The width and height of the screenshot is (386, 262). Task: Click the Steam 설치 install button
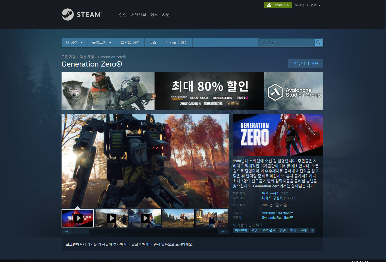pyautogui.click(x=278, y=5)
